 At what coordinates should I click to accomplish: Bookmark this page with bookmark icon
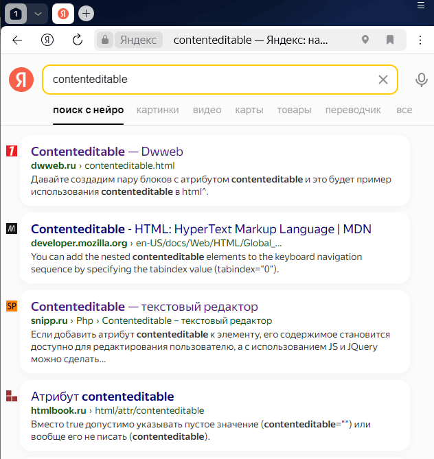(x=390, y=40)
